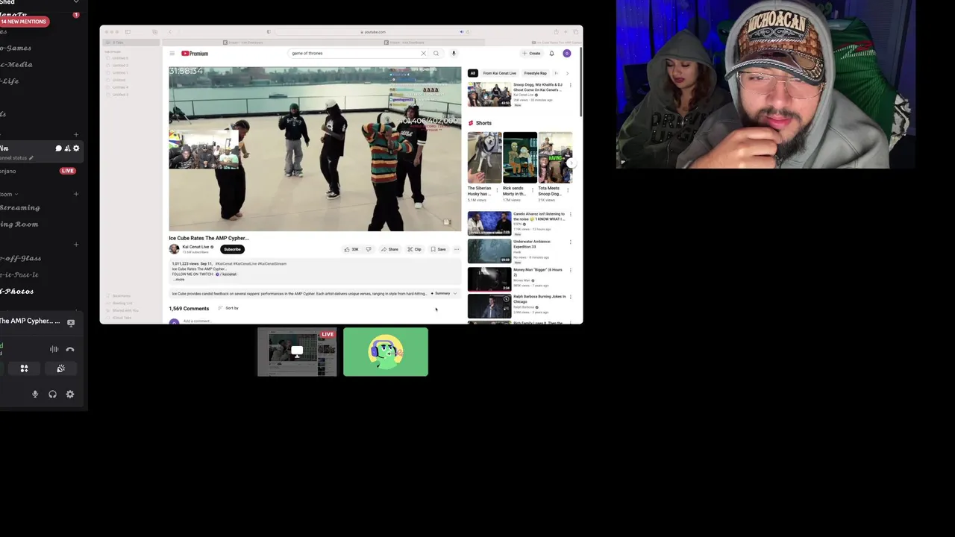Open the comments Sort by menu

228,308
